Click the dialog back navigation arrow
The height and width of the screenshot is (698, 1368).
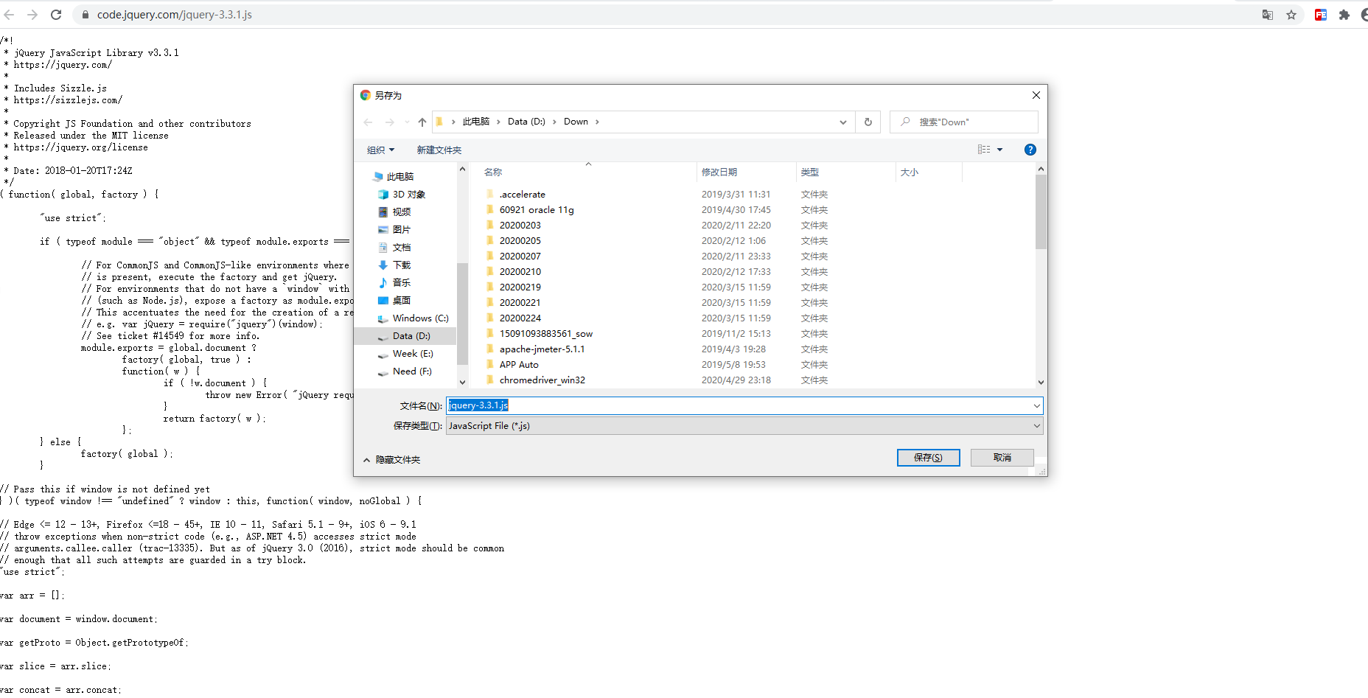point(369,122)
